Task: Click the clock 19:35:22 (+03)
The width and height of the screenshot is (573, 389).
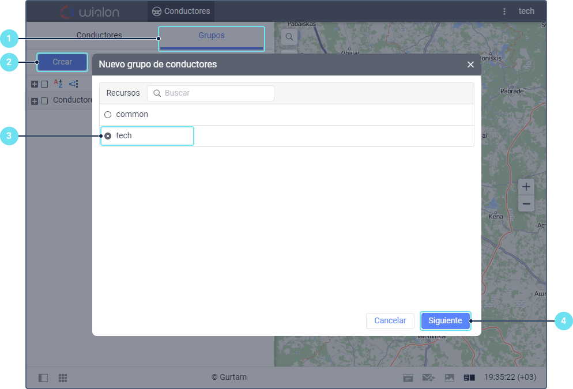Action: click(510, 377)
